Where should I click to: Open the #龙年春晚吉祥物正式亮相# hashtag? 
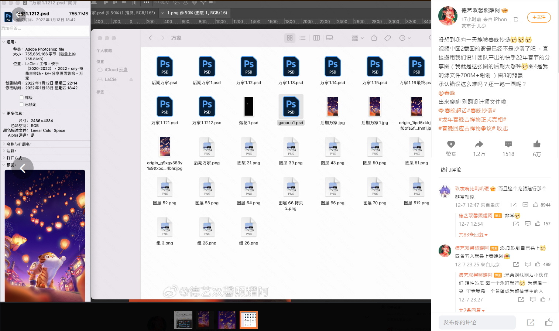pos(472,119)
